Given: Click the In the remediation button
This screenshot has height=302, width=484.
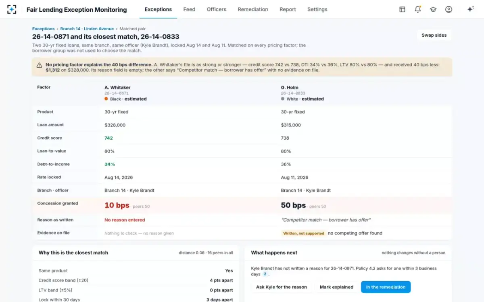Looking at the screenshot, I should (x=386, y=287).
